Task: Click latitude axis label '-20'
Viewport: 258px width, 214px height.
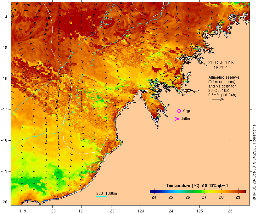Action: click(x=4, y=202)
